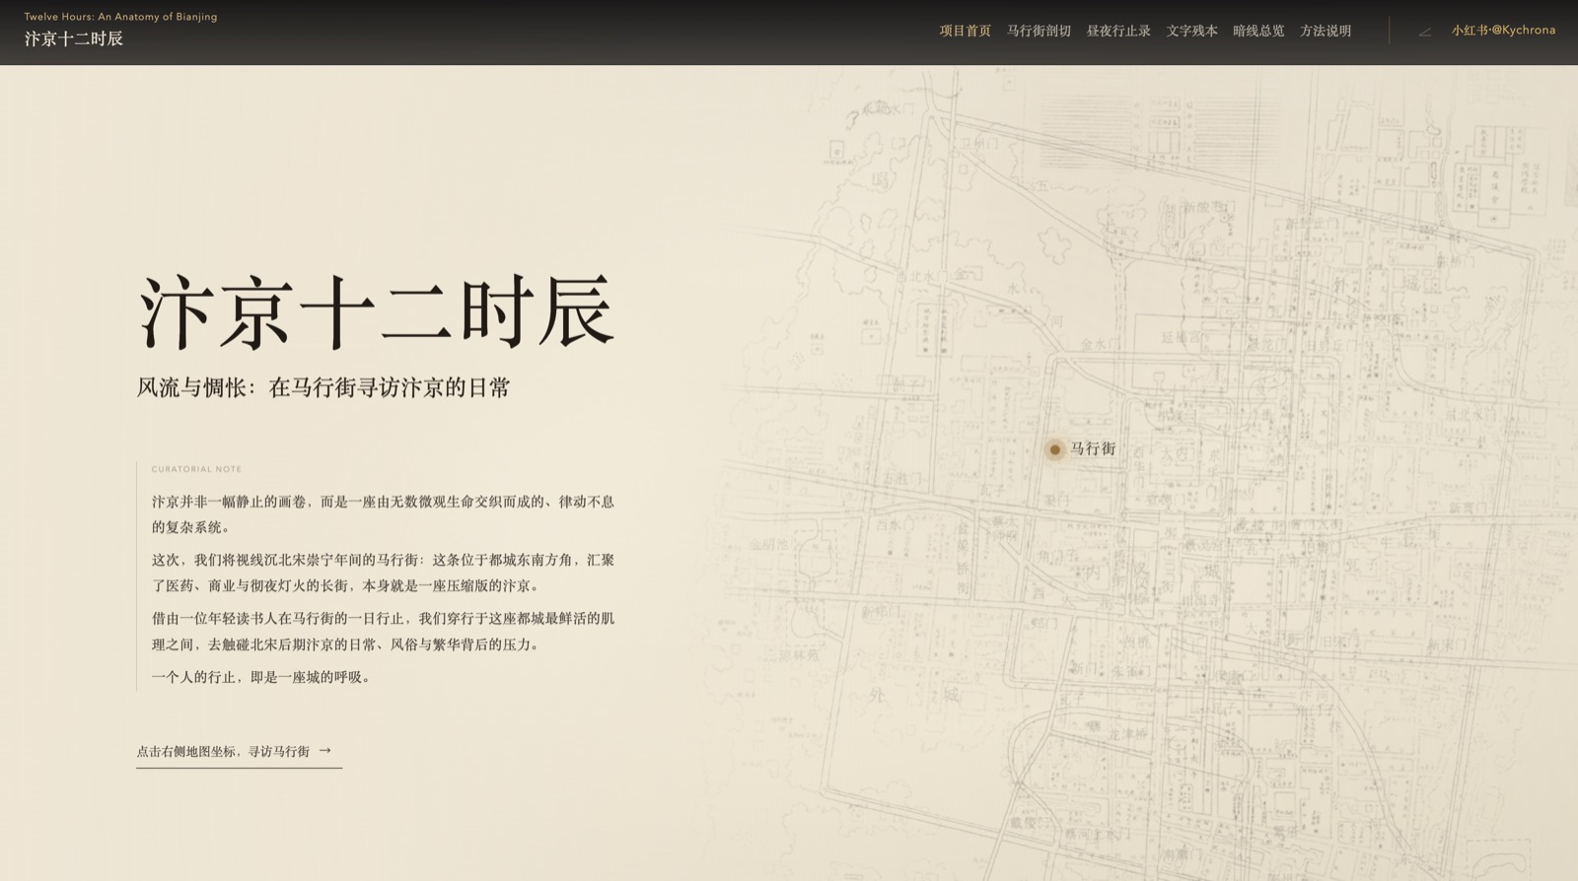Click the subtitle 风流与惆怅：在马行街寻访汴京的日常
The width and height of the screenshot is (1578, 881).
click(323, 388)
